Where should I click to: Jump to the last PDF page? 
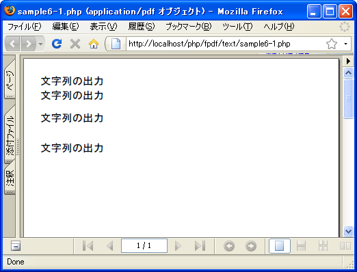[200, 246]
